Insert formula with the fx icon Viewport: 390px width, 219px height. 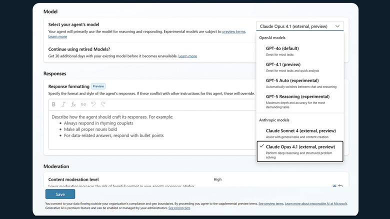click(73, 104)
